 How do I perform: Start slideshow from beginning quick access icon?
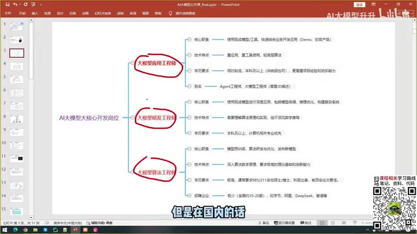point(33,5)
